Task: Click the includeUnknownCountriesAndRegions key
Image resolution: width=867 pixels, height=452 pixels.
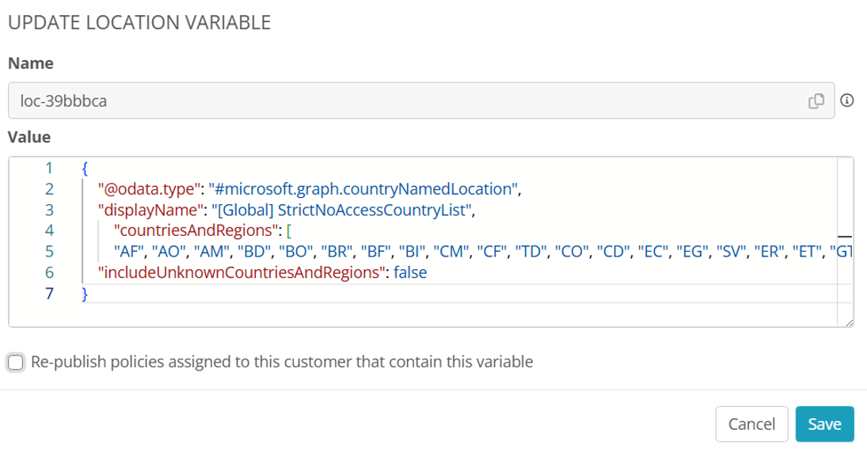Action: pos(240,272)
